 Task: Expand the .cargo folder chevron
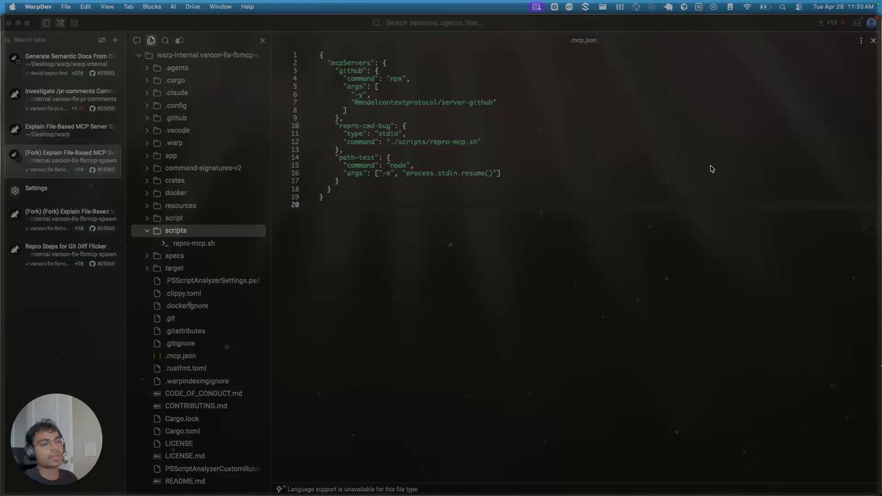[x=147, y=81]
